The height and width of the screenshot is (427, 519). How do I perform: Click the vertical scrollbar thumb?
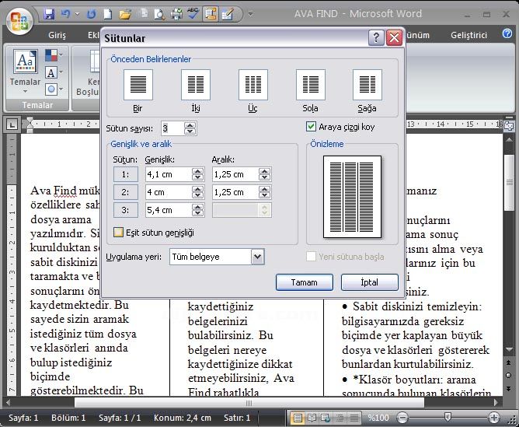click(x=509, y=183)
